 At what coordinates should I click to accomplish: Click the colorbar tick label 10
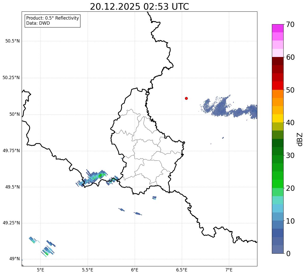(290, 221)
